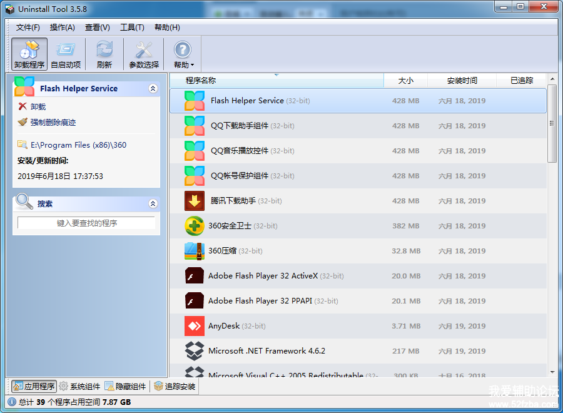Click the 382 MB size value
This screenshot has height=413, width=563.
click(406, 226)
